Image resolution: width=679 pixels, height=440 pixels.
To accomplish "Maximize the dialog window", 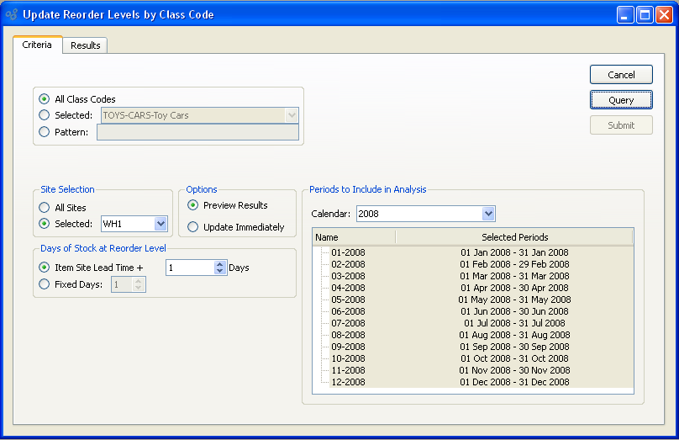I will 645,14.
